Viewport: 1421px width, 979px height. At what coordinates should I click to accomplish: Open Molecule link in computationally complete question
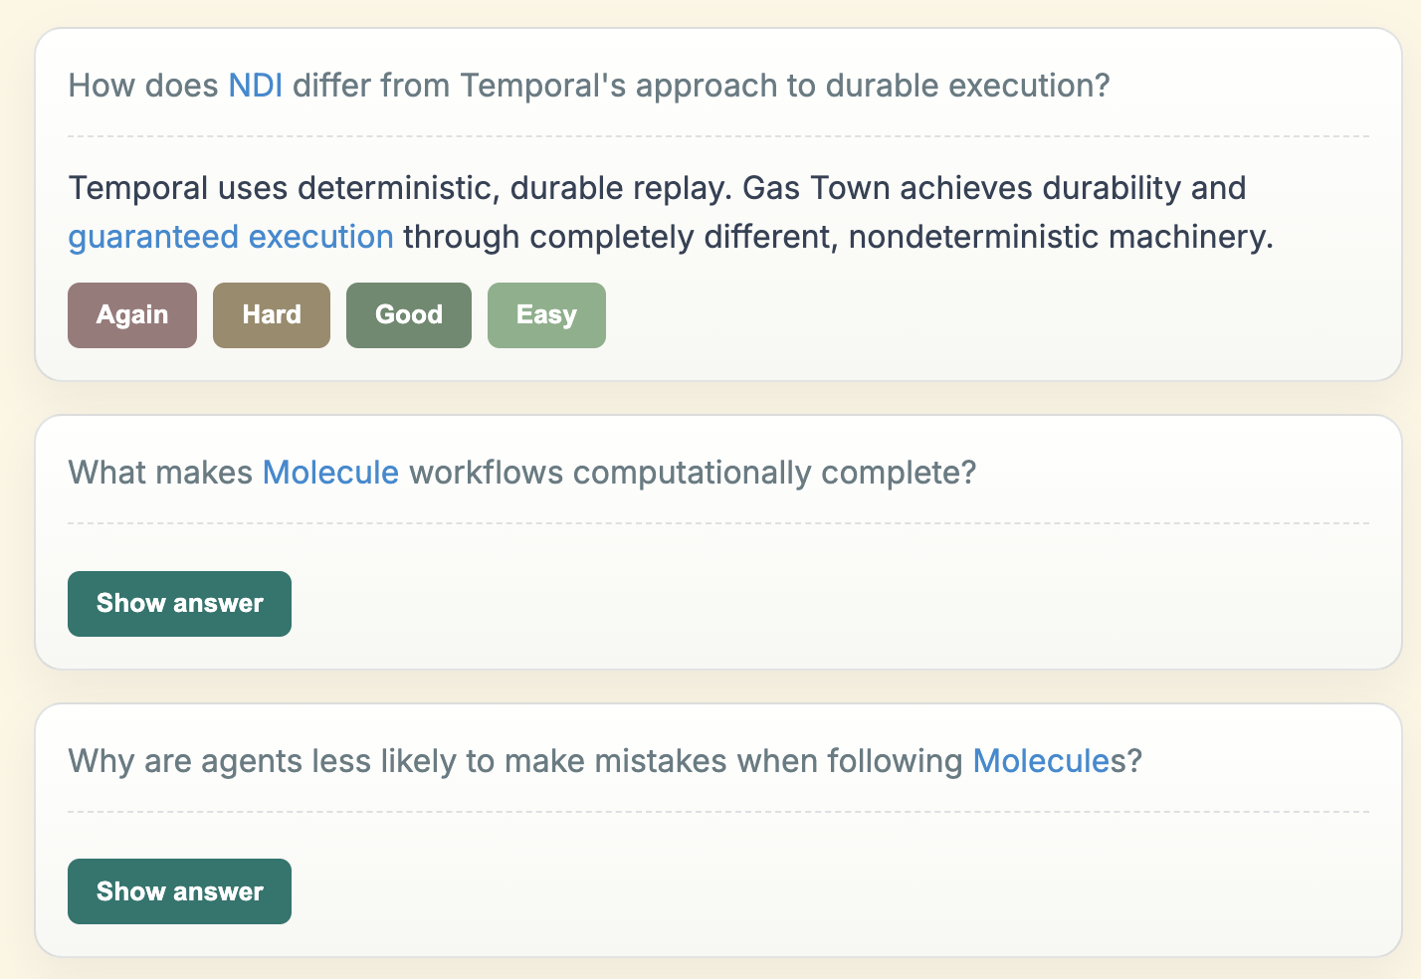(330, 472)
